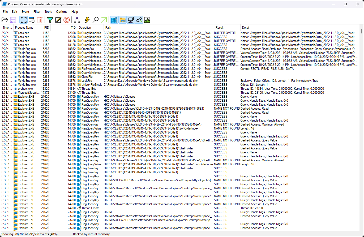The width and height of the screenshot is (364, 237).
Task: Select the LockFile operation row
Action: [180, 81]
